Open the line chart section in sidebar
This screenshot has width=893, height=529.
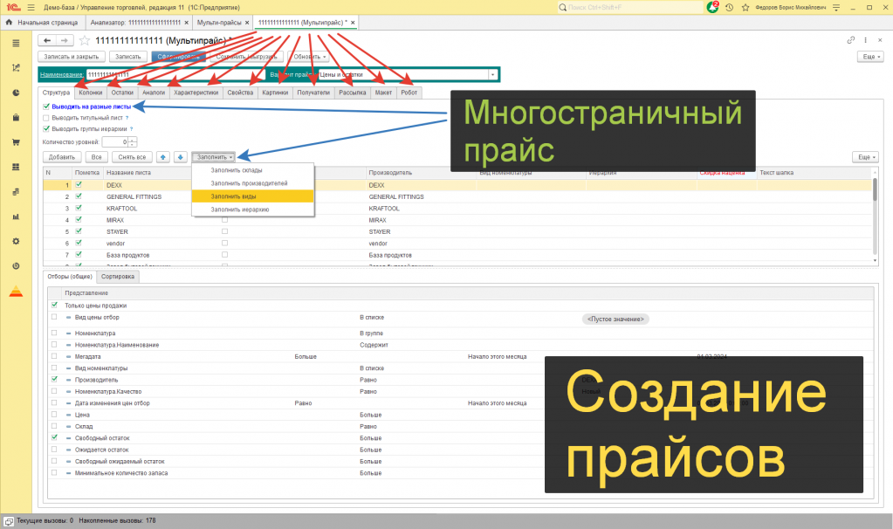click(x=16, y=68)
